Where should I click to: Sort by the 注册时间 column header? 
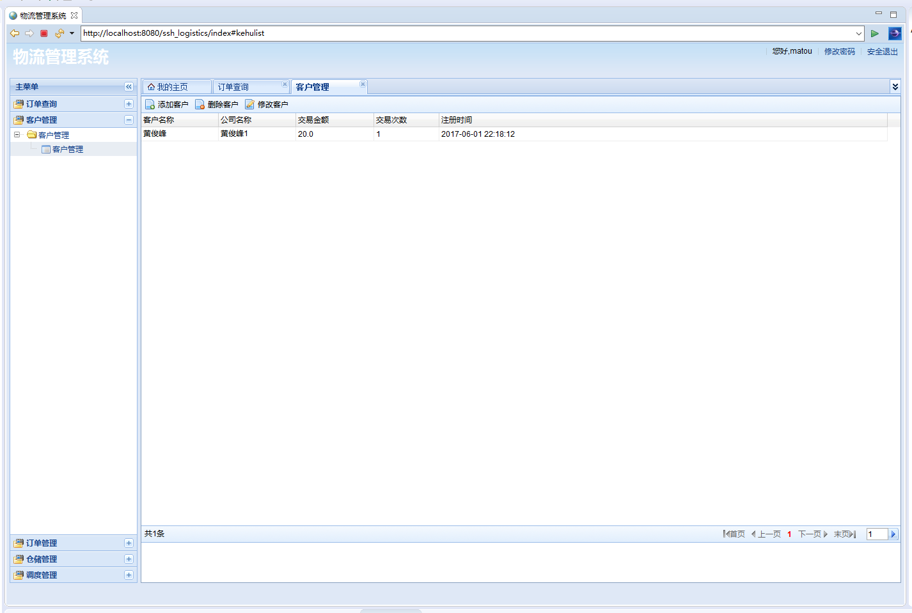(x=663, y=120)
